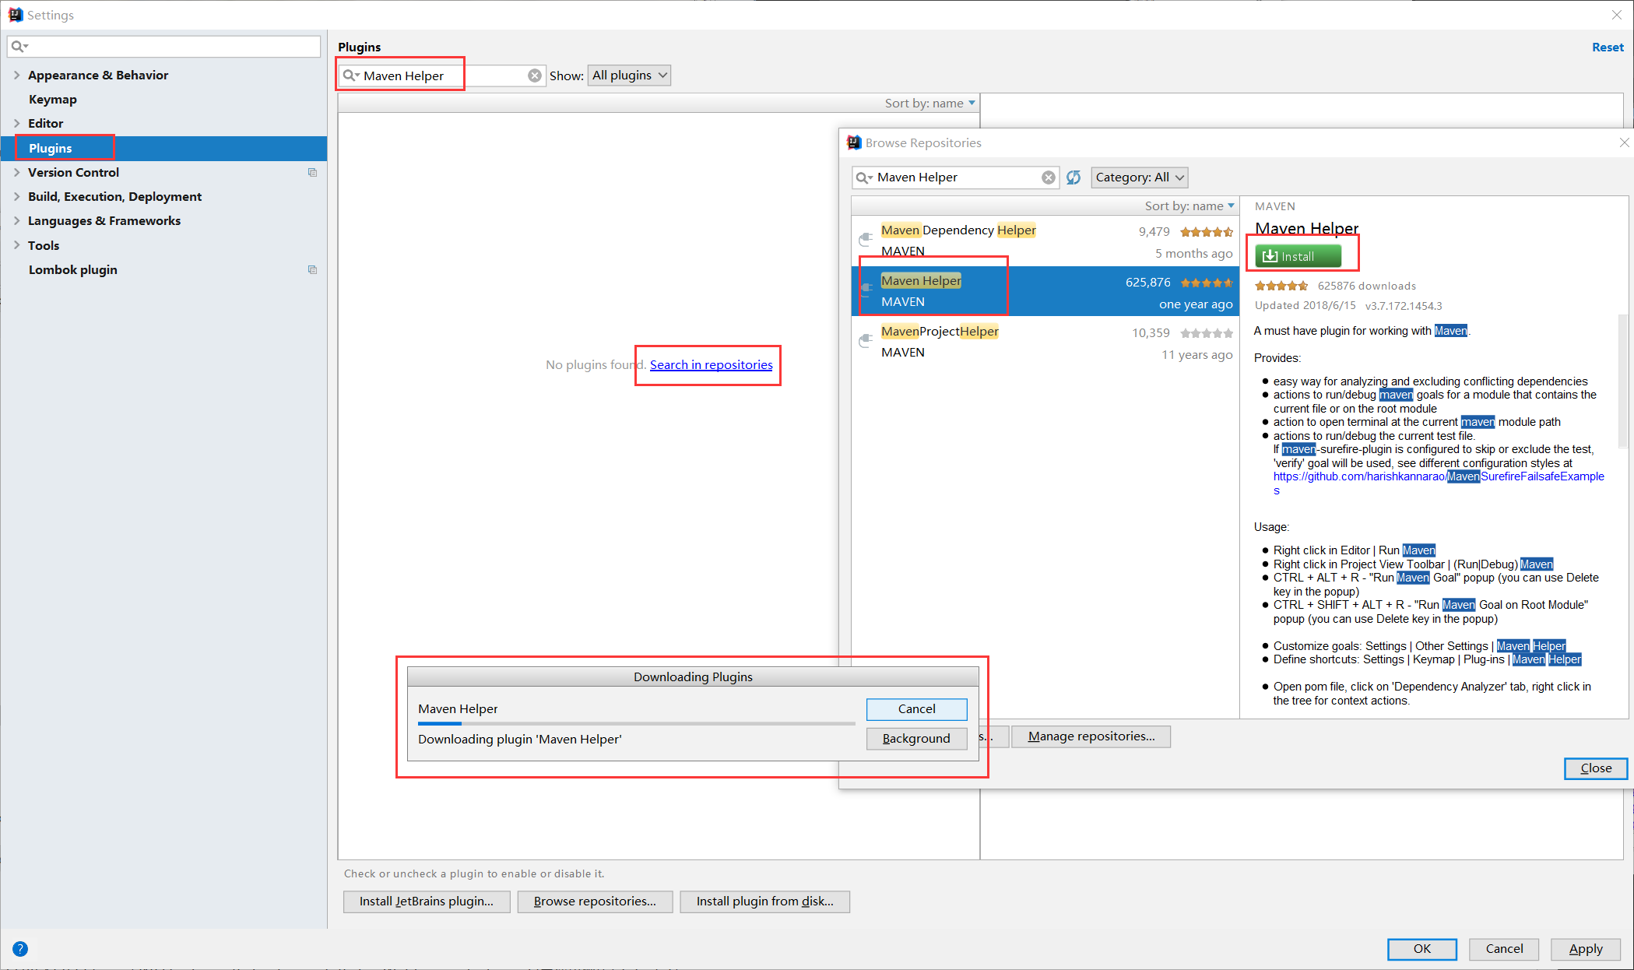Select Keymap in settings tree
The height and width of the screenshot is (970, 1634).
53,99
